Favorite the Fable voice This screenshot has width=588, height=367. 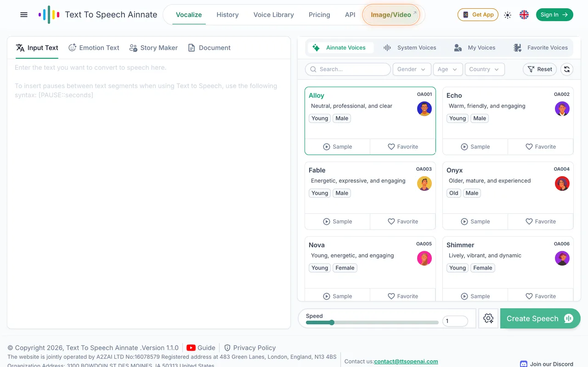pos(403,222)
